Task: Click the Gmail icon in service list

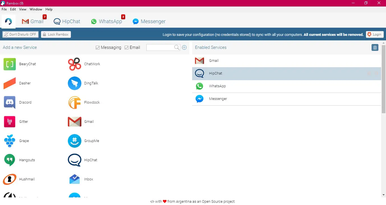Action: (75, 122)
